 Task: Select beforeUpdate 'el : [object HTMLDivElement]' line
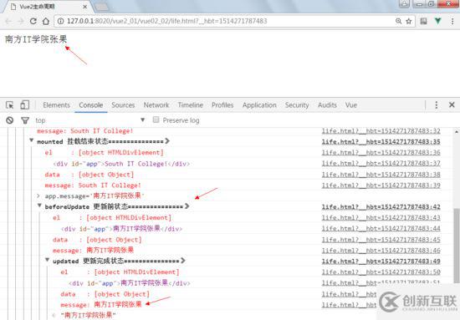pyautogui.click(x=112, y=217)
